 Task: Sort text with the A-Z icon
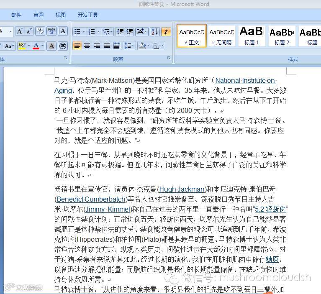click(x=154, y=32)
